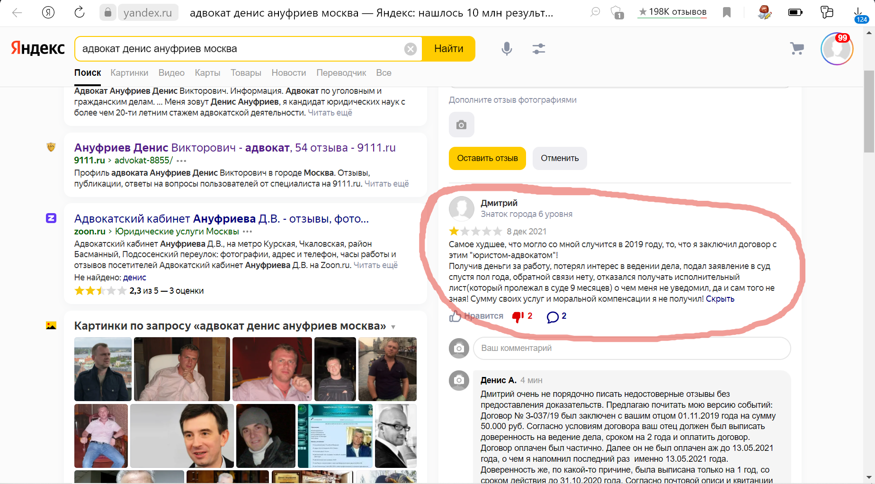Open the review comments bubble showing 2
Screen dimensions: 875x484
[x=556, y=316]
